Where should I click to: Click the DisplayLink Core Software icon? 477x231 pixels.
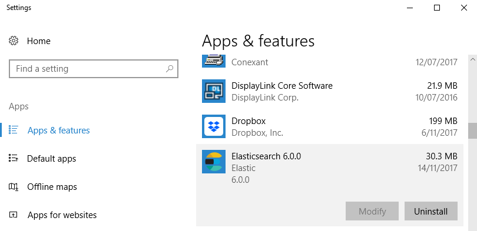[214, 91]
